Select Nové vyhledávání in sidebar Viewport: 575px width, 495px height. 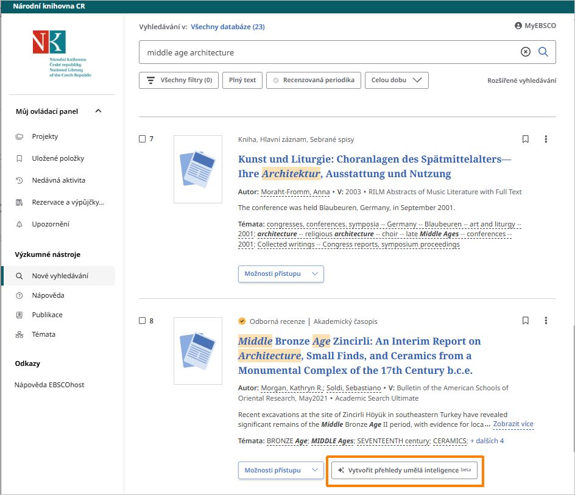[x=58, y=276]
